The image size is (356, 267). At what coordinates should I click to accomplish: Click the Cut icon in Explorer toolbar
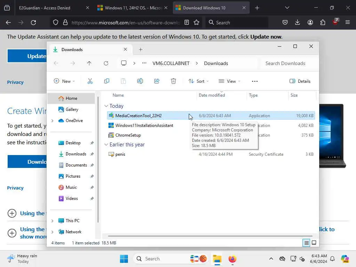[x=90, y=81]
